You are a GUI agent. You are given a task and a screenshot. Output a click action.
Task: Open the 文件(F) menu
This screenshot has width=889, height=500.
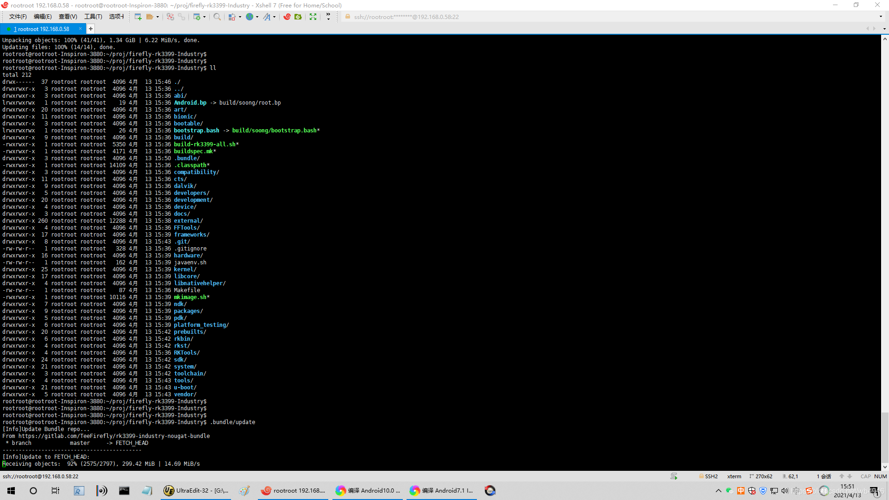coord(18,17)
